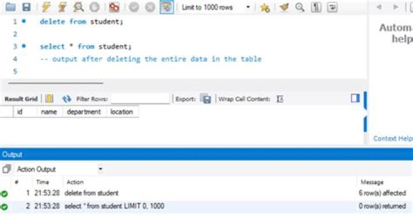Click the copy icon left of Action Output

coord(6,169)
